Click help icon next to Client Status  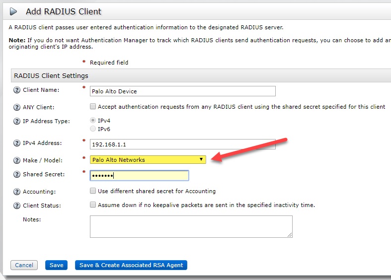coord(17,206)
